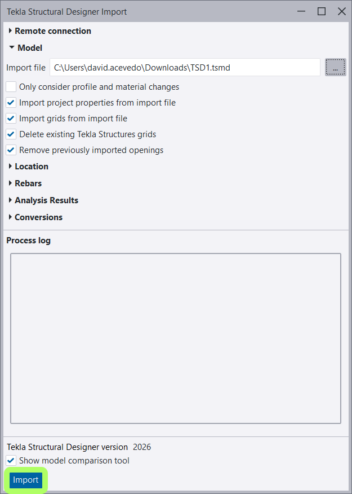
Task: Open file browser with ellipsis button
Action: coord(335,67)
